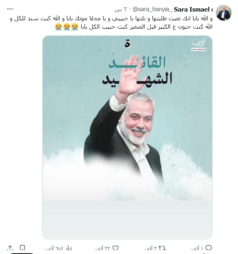
Task: Open the @sara_hanyia_ handle link
Action: pos(152,10)
